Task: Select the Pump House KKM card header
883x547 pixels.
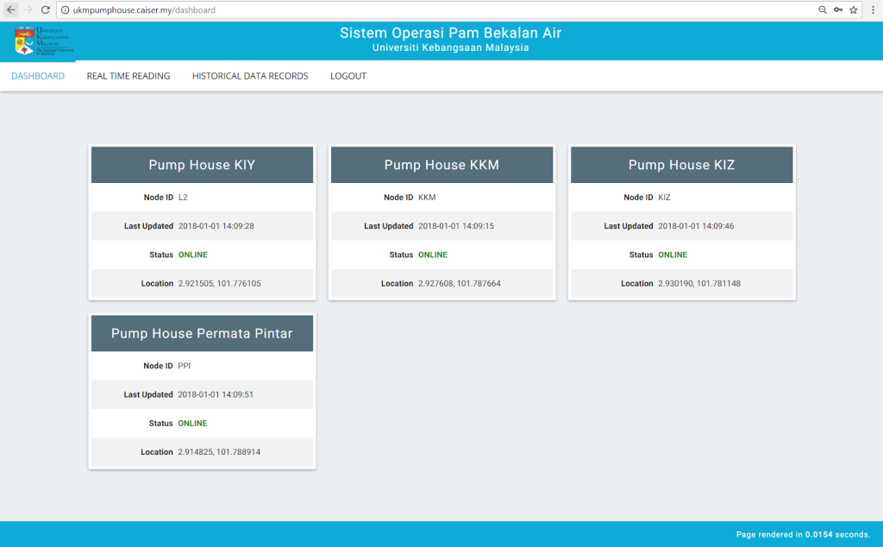Action: pos(441,165)
